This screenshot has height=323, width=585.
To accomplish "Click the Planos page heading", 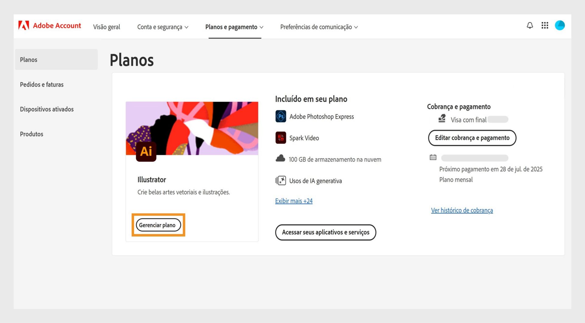I will [x=132, y=60].
